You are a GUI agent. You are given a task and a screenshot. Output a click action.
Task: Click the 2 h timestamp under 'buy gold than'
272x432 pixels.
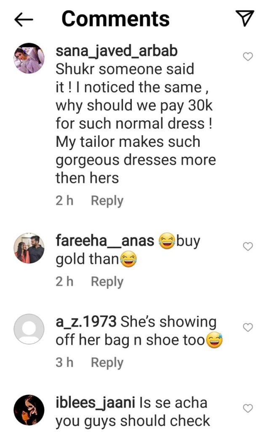click(x=64, y=281)
